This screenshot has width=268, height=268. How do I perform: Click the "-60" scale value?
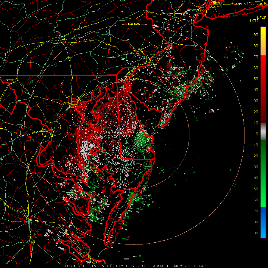coord(255,200)
